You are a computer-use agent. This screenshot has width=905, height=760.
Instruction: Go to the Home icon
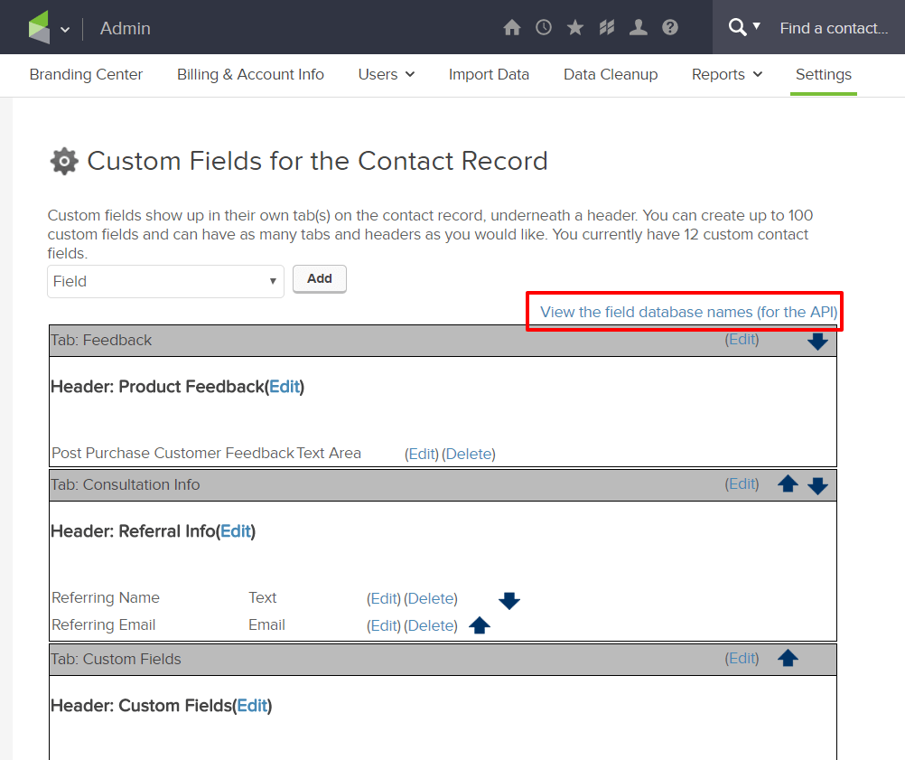[511, 27]
